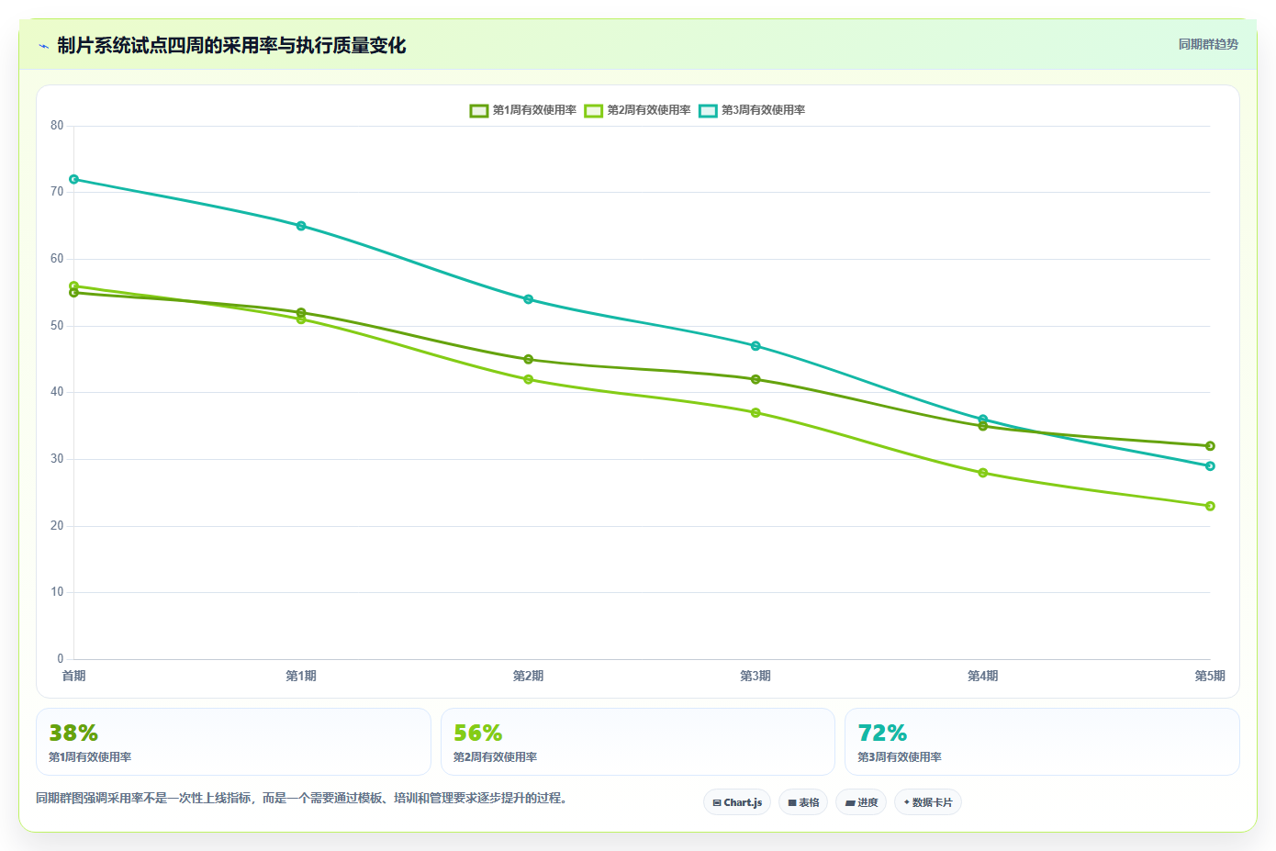Screen dimensions: 1276x851
Task: Click the light green 第2周 legend swatch
Action: (x=594, y=110)
